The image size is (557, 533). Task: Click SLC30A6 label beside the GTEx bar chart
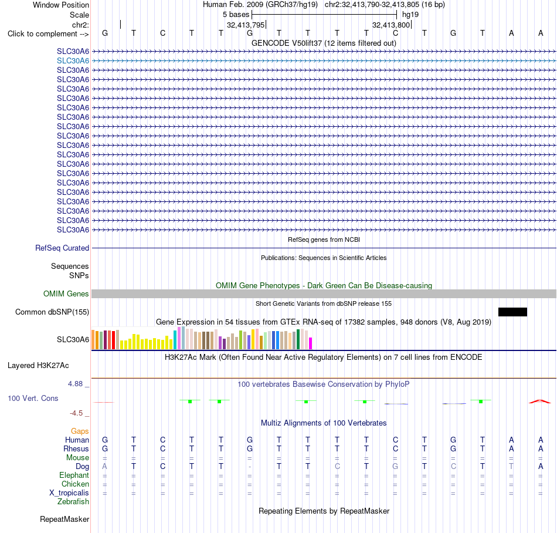pos(73,339)
